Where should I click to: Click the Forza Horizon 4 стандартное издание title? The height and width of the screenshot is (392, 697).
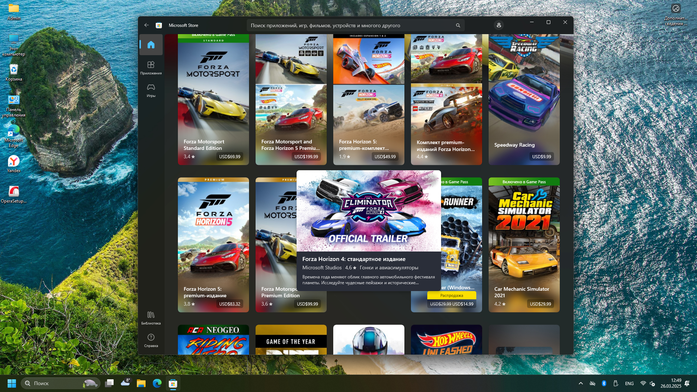(x=354, y=259)
